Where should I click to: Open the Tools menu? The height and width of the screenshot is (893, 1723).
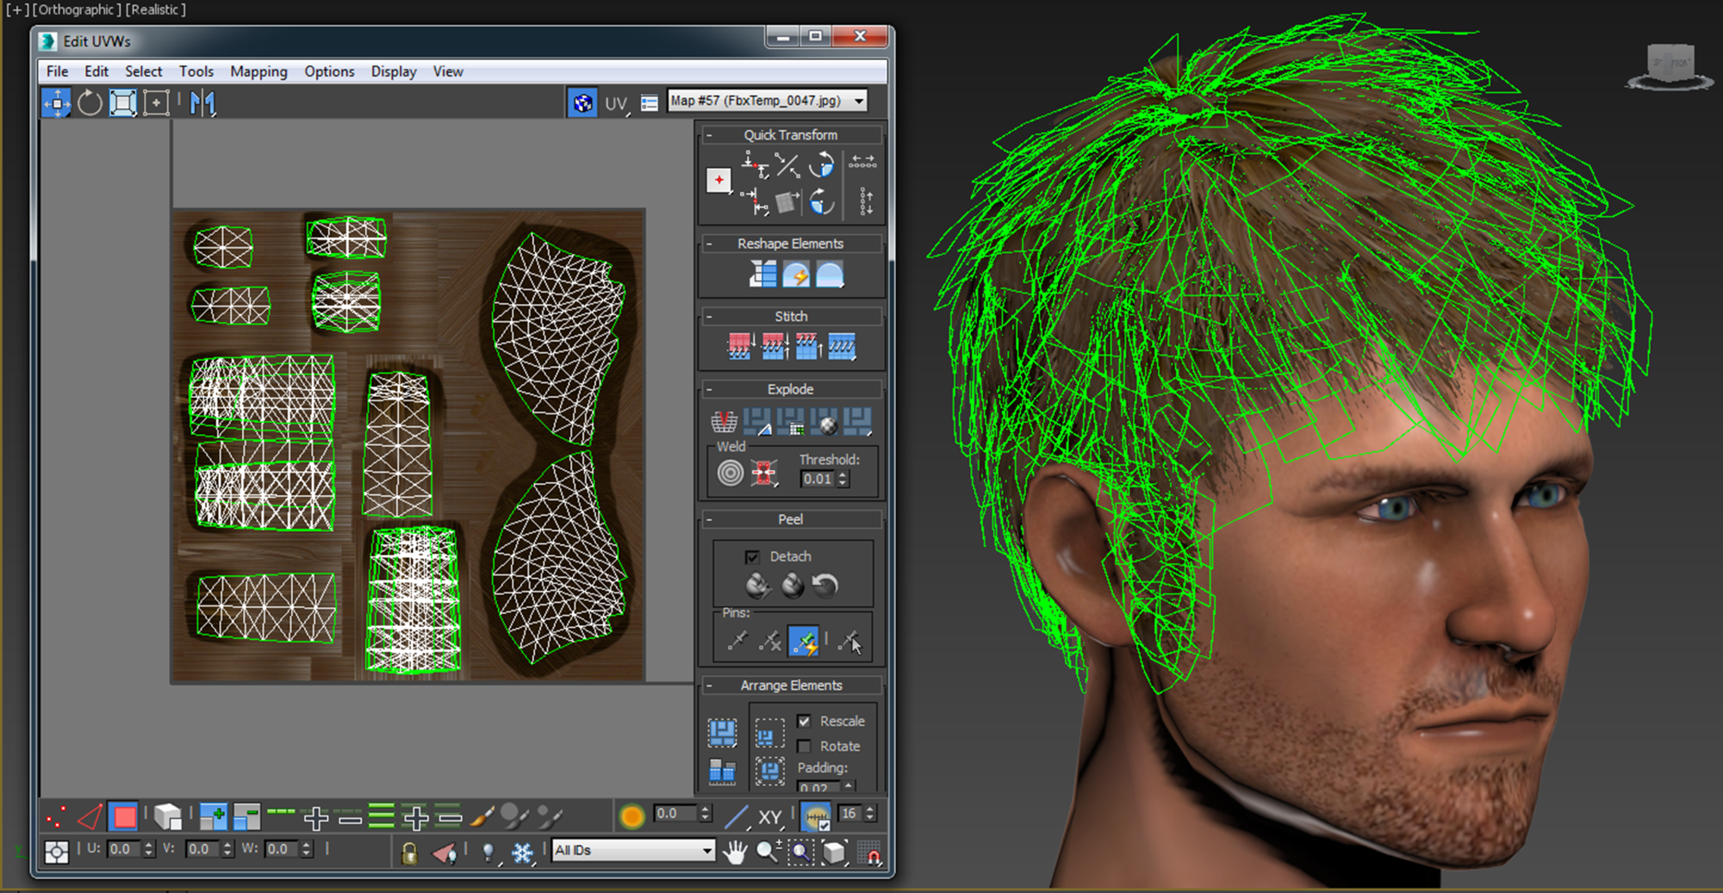click(x=196, y=71)
